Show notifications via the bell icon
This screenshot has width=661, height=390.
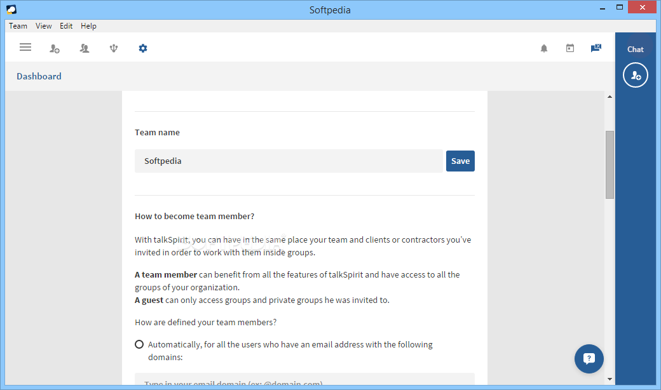544,48
